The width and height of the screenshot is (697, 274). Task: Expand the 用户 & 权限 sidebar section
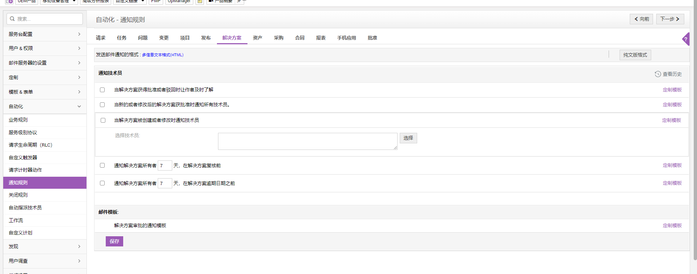click(x=45, y=48)
